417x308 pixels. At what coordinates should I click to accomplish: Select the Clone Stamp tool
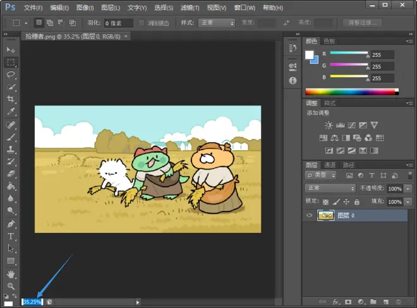(x=11, y=150)
